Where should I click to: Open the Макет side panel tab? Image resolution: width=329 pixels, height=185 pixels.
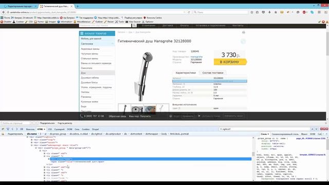pyautogui.click(x=304, y=134)
